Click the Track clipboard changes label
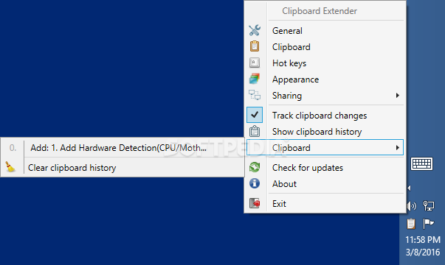This screenshot has width=445, height=265. pyautogui.click(x=320, y=116)
